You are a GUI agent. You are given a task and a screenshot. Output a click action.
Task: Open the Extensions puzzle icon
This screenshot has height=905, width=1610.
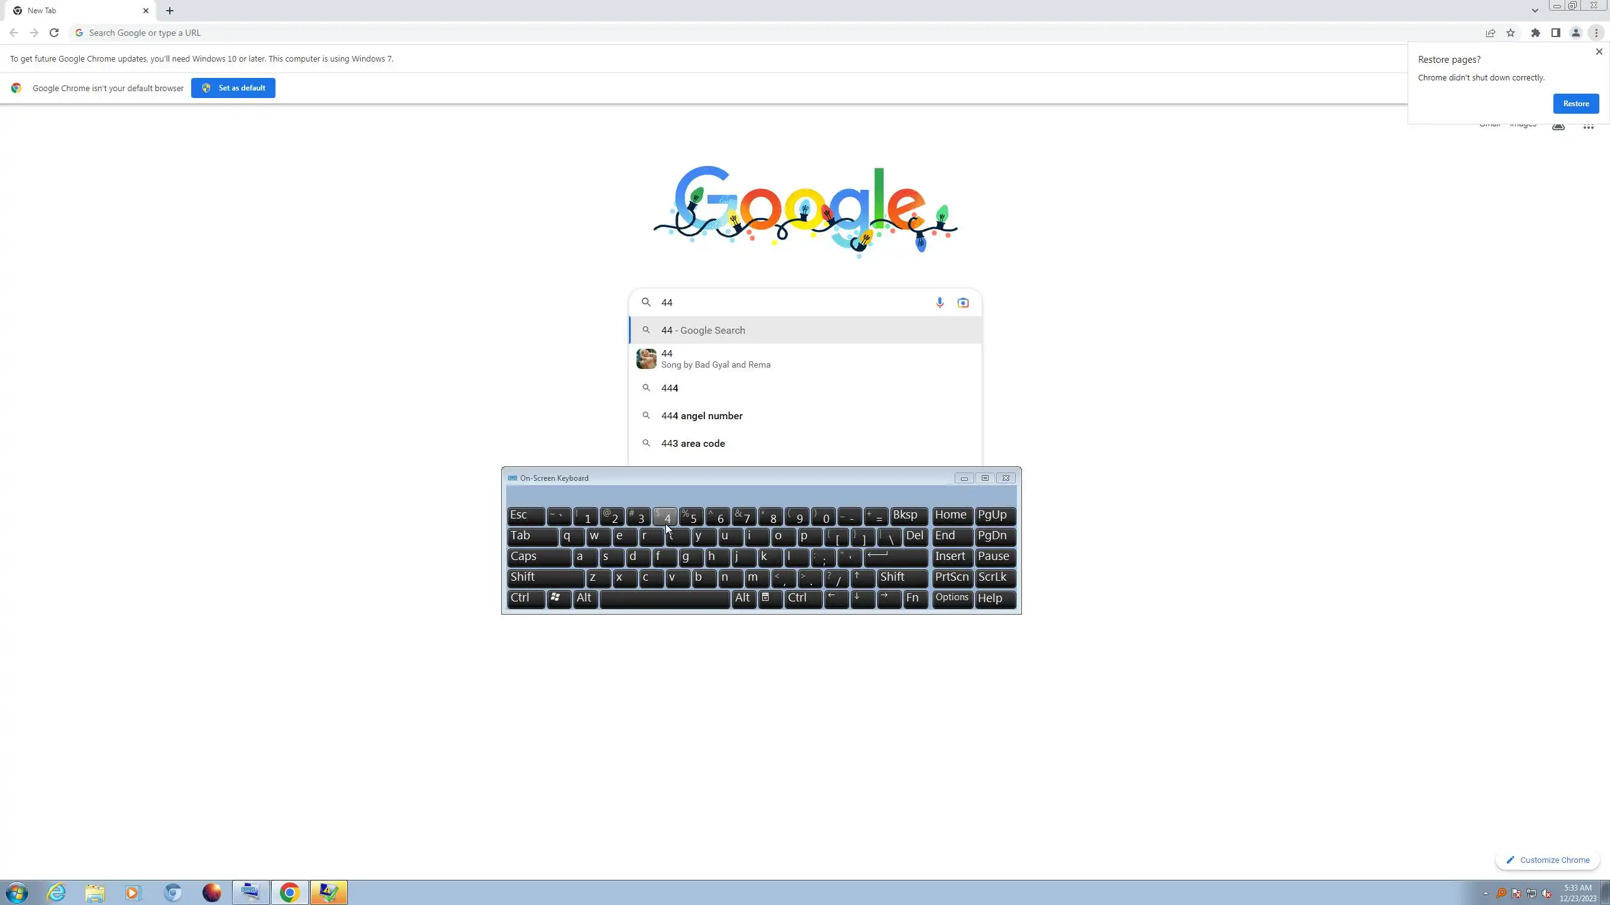[x=1536, y=33]
